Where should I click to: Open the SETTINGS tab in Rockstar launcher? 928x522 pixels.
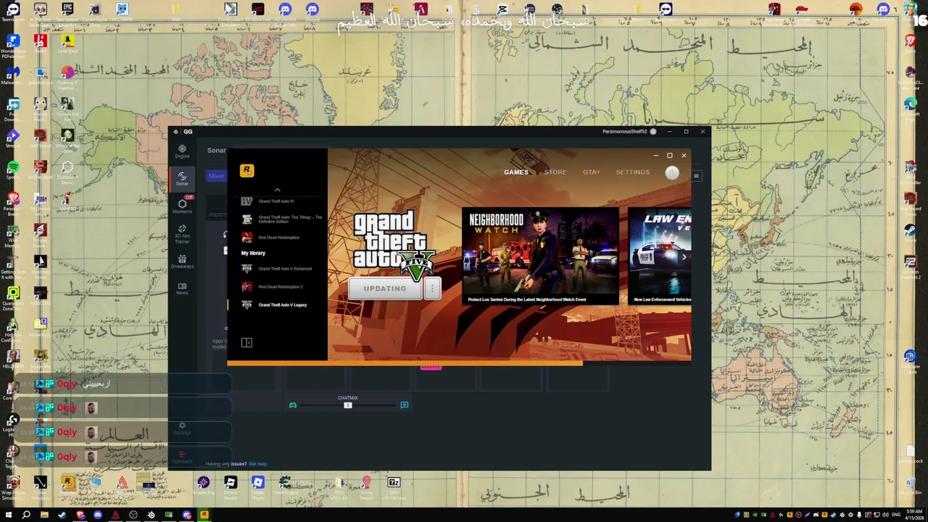point(633,173)
